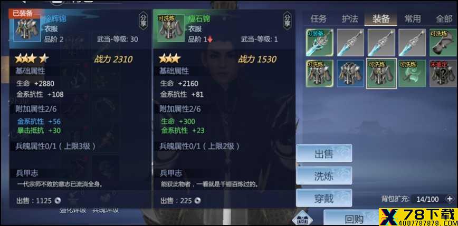Show 全部 items tab
The height and width of the screenshot is (226, 458).
(444, 19)
